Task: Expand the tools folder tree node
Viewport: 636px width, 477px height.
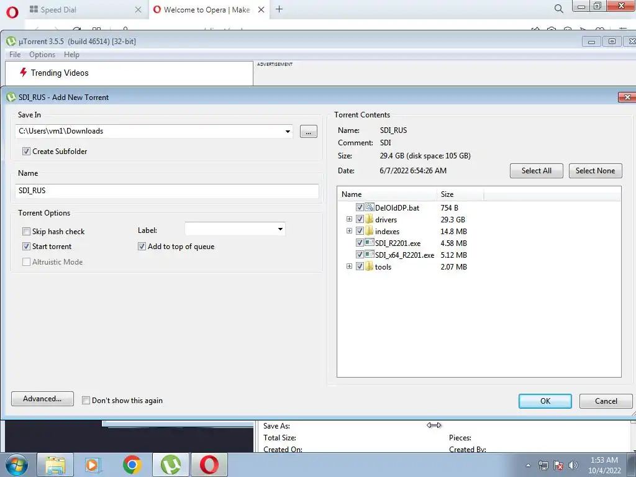Action: [x=349, y=266]
